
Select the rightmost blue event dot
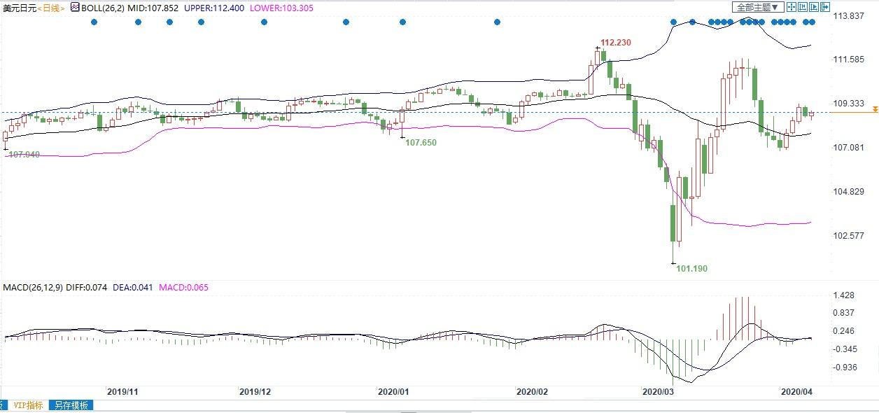coord(812,22)
